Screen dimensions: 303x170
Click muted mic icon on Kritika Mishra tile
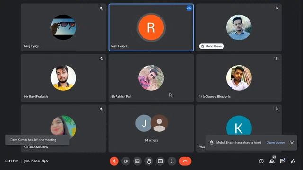tap(101, 109)
